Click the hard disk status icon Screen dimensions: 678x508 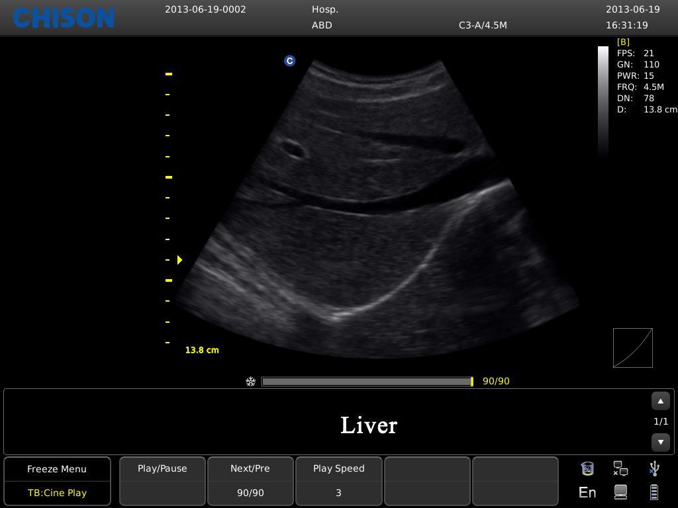[620, 492]
